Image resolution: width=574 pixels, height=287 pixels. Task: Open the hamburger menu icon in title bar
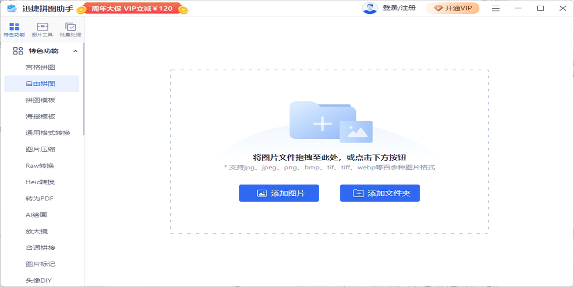[496, 8]
